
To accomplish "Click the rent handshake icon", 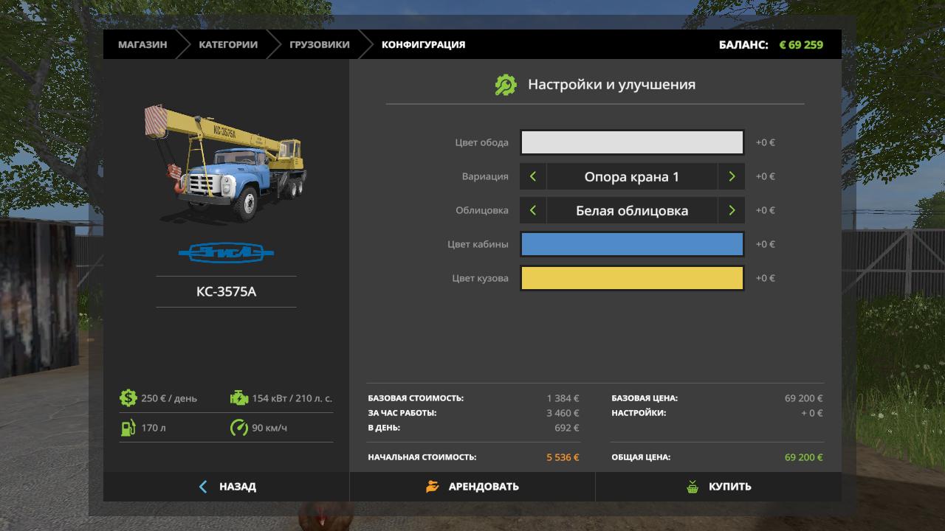I will click(x=433, y=487).
